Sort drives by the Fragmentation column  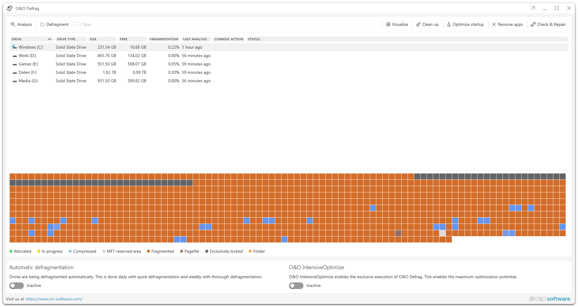(163, 39)
